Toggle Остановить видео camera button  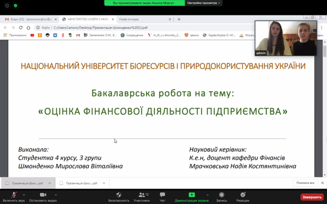[43, 197]
